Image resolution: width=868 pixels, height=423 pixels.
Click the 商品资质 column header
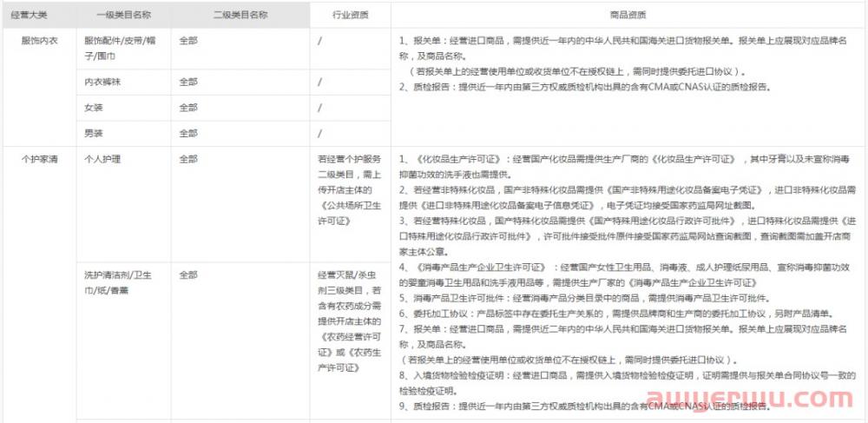point(628,15)
